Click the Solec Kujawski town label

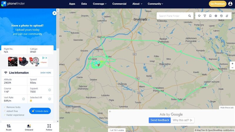73,106
